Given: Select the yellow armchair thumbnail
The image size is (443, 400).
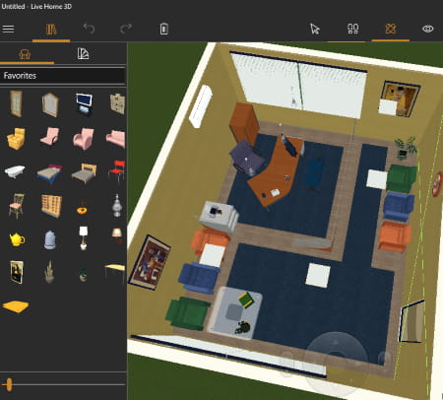Looking at the screenshot, I should (16, 139).
